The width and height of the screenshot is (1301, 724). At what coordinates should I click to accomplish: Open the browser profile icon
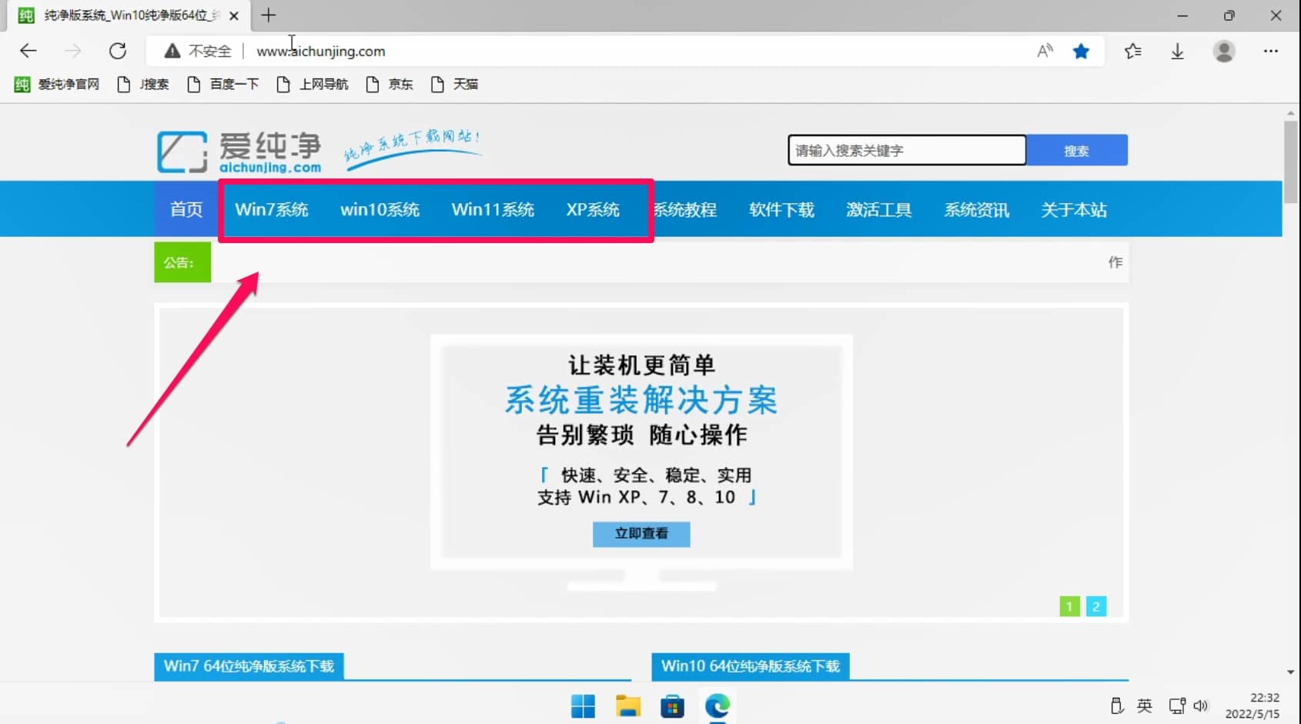(x=1224, y=51)
